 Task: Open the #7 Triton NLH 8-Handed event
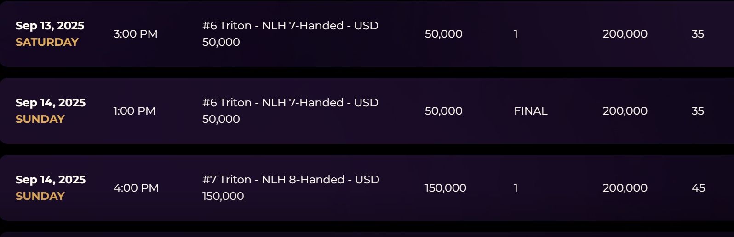coord(291,187)
